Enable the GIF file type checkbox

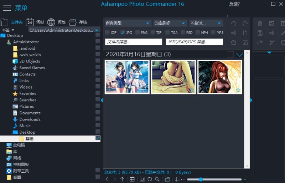108,32
